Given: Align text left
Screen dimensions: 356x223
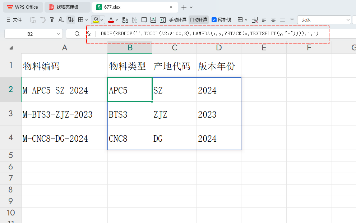Looking at the screenshot, I should pos(264,20).
